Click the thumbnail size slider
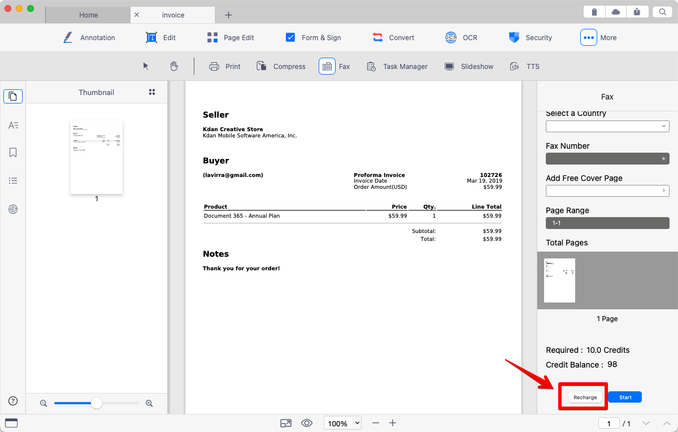This screenshot has height=432, width=678. click(x=97, y=403)
